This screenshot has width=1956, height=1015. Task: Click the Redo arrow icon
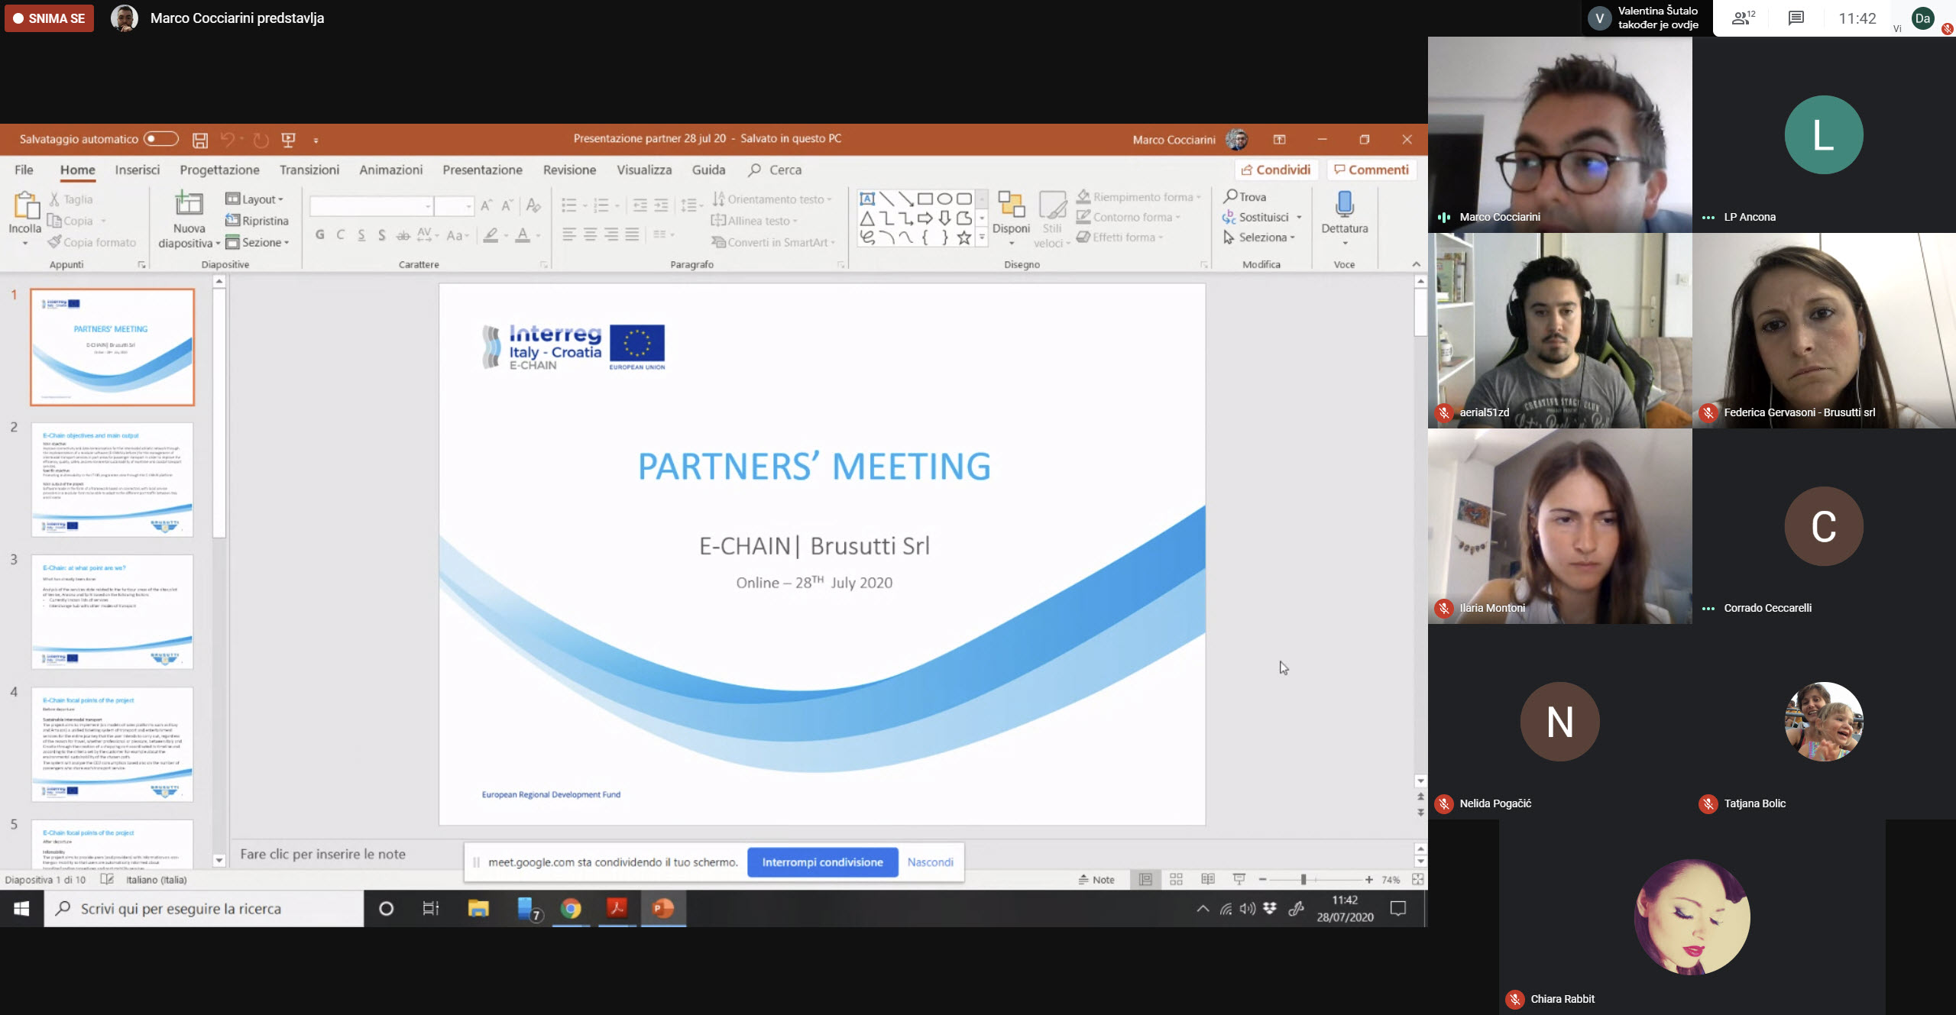[261, 140]
